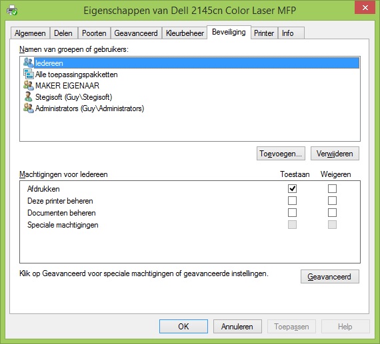Open the Geavanceerd tab
This screenshot has height=344, width=380.
pyautogui.click(x=136, y=33)
